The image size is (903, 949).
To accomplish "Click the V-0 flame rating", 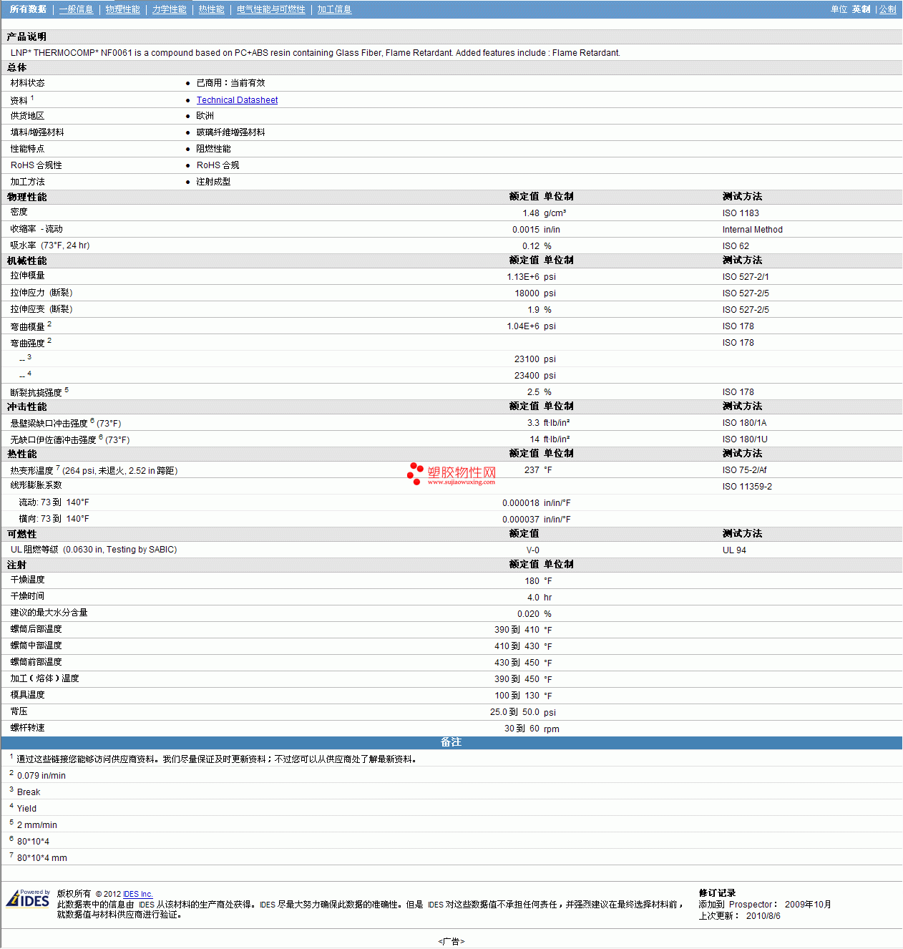I will [533, 550].
